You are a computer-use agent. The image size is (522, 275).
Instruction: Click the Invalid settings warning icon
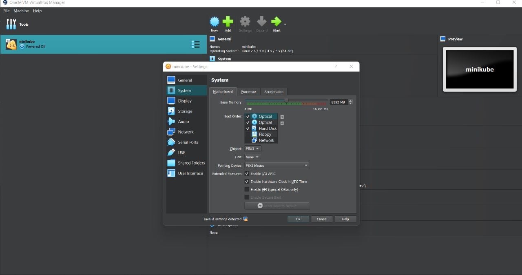click(245, 219)
